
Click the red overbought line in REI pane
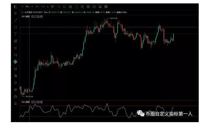109,106
